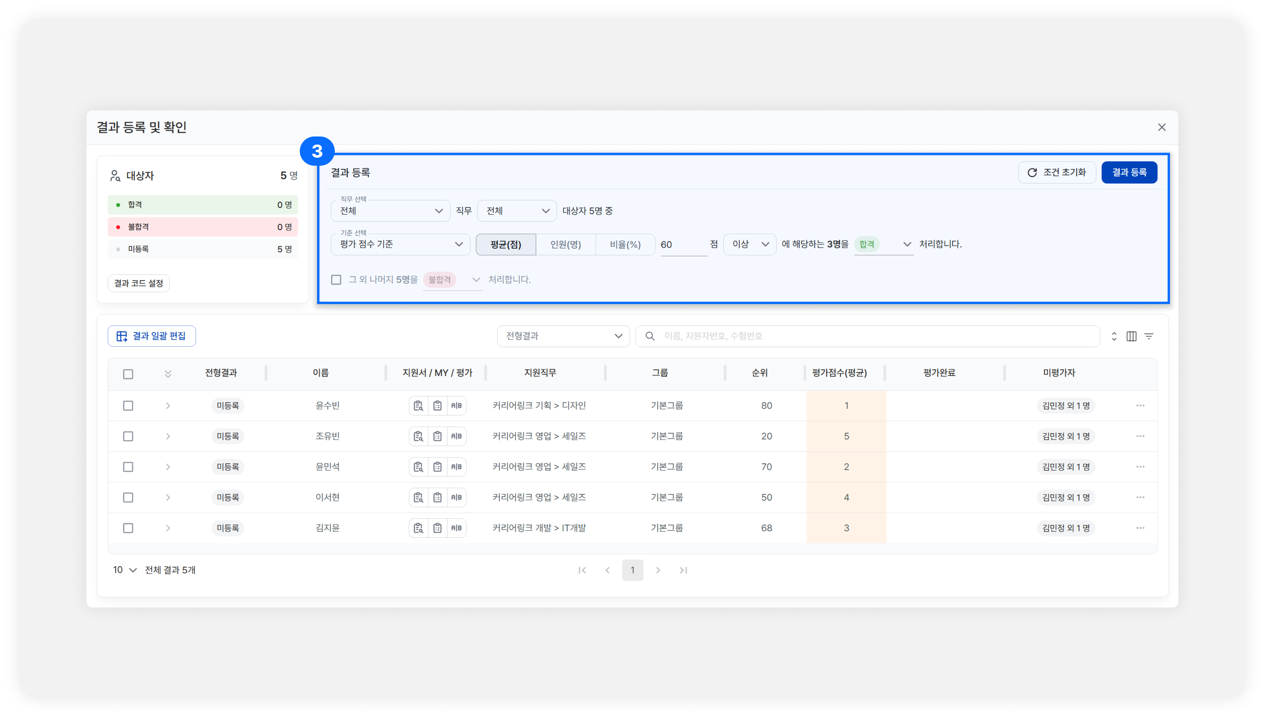Click the name search input field

point(867,336)
